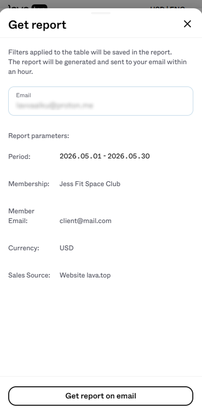Focus the Email input field
The height and width of the screenshot is (414, 202).
click(x=101, y=101)
